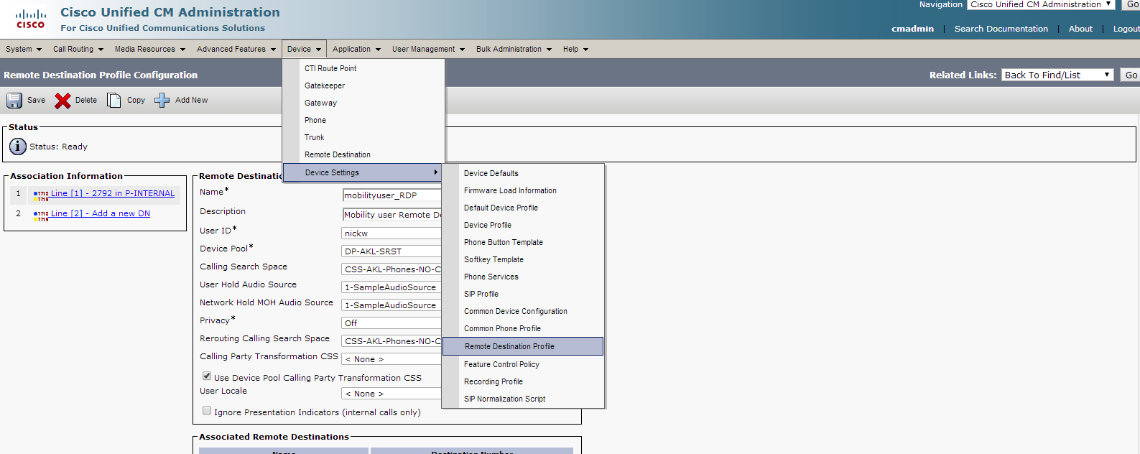Screen dimensions: 1140x454
Task: Open the User Hold Audio Source dropdown
Action: (391, 287)
